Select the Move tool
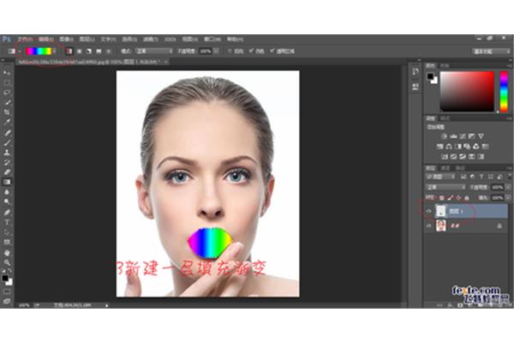The image size is (514, 343). pos(7,73)
